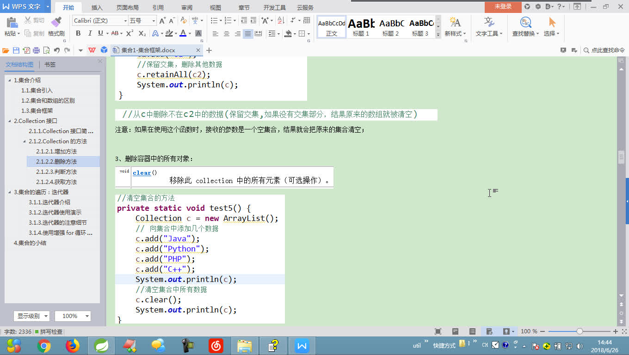Toggle italic formatting

(x=89, y=33)
